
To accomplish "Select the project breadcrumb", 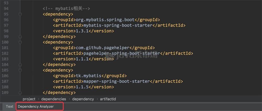I will click(29, 99).
